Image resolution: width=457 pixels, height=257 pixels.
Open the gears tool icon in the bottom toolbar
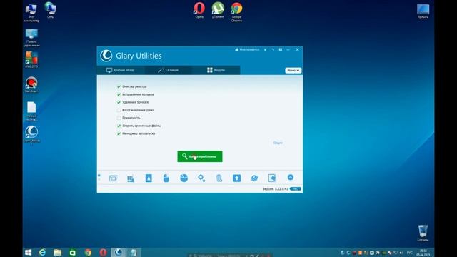201,178
